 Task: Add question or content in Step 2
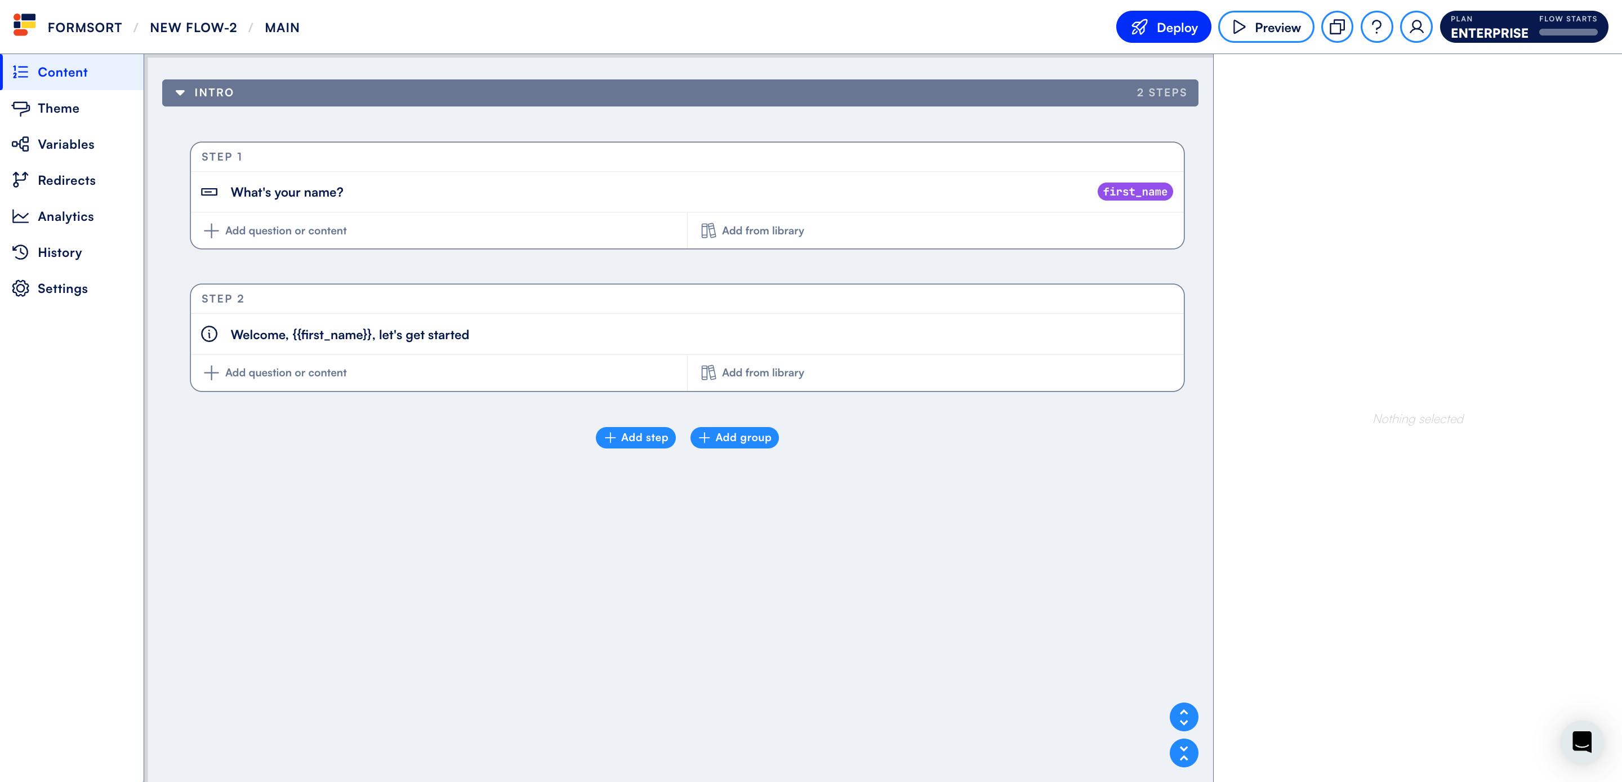coord(439,372)
